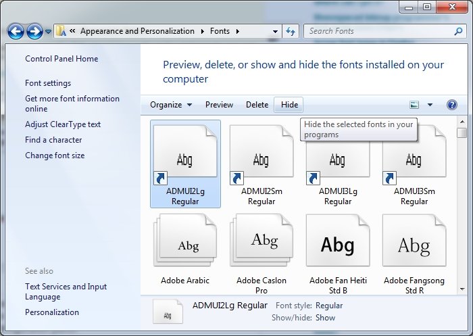
Task: Click the ADMUI3Lg Regular label text
Action: [x=338, y=196]
